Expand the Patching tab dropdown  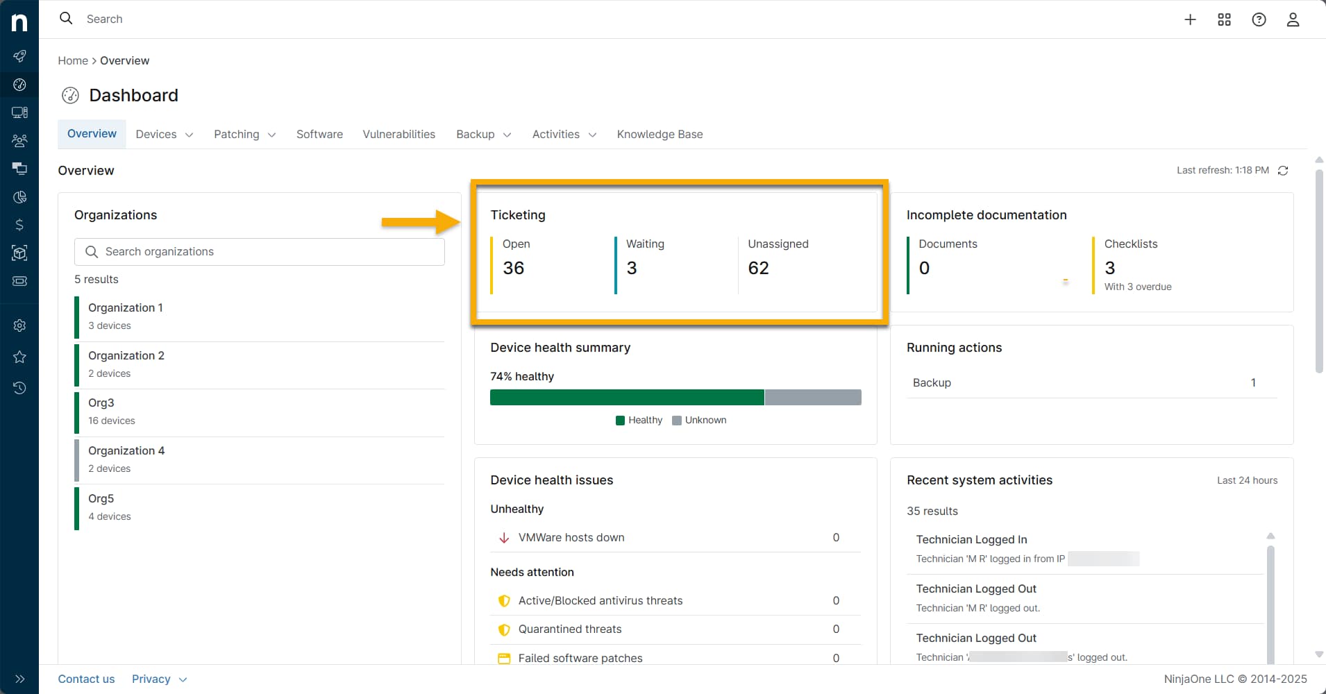[244, 135]
